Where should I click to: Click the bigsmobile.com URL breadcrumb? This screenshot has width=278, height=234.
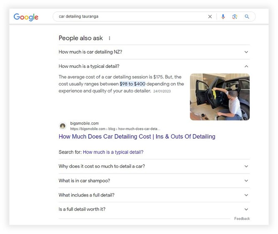click(115, 129)
